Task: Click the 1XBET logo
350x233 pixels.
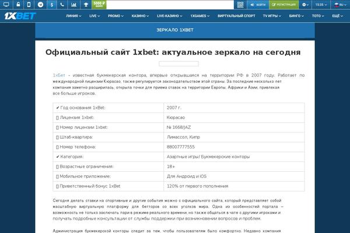Action: tap(20, 16)
